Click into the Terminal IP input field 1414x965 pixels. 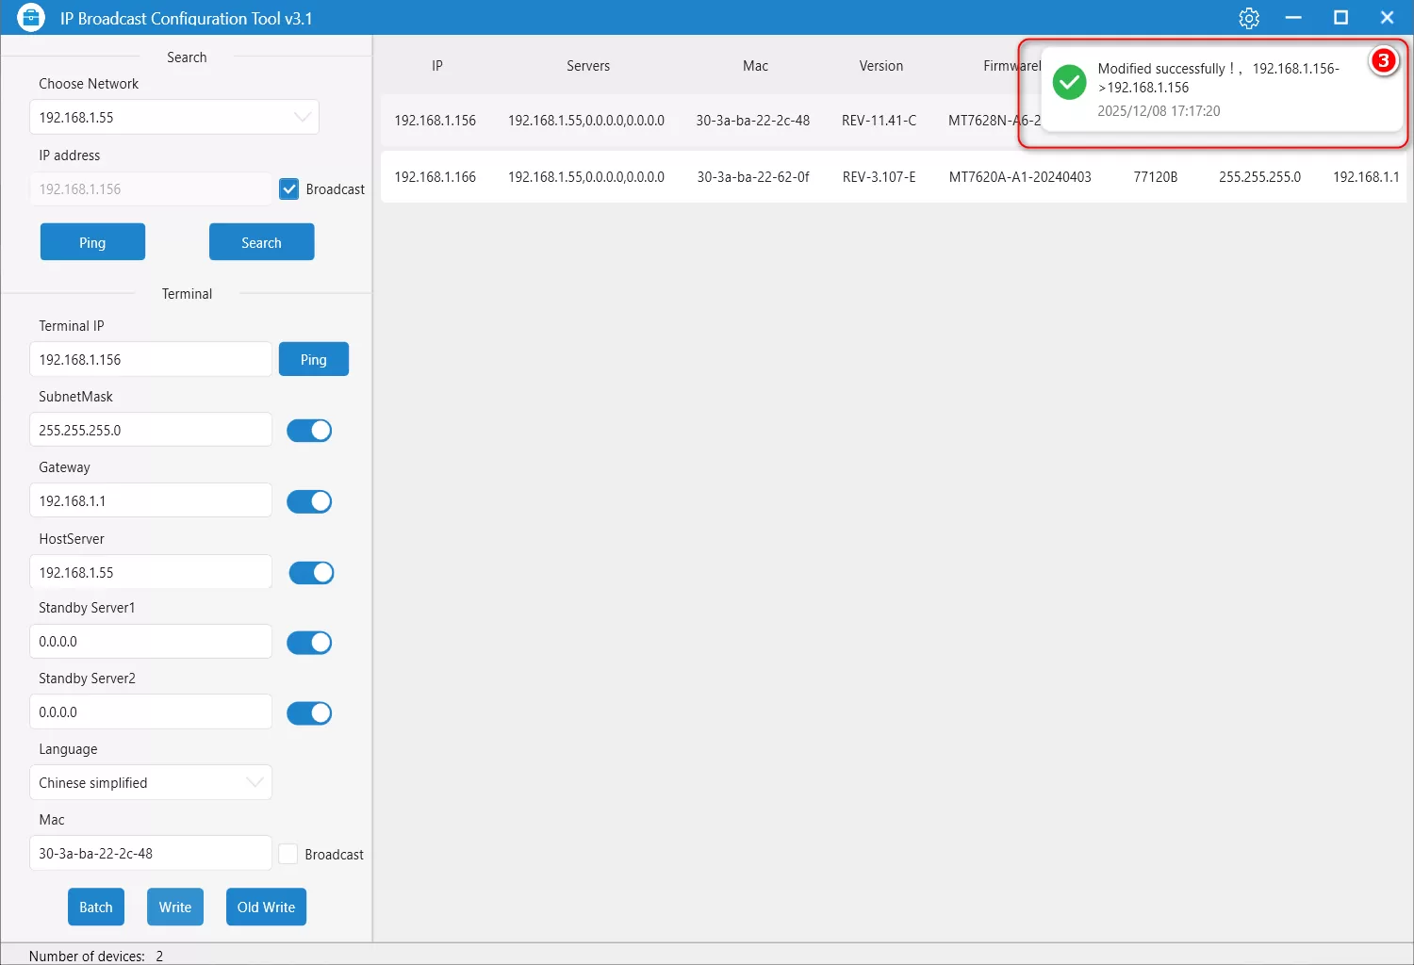(x=151, y=360)
